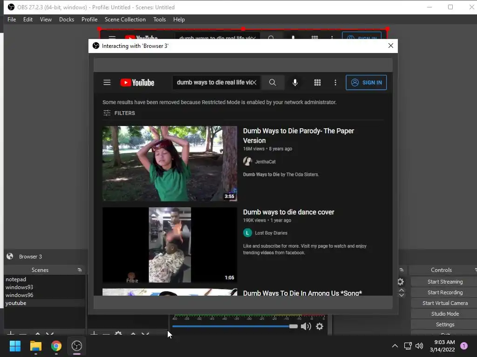Click the SIGN IN button
Screen dimensions: 477x357
[x=366, y=83]
